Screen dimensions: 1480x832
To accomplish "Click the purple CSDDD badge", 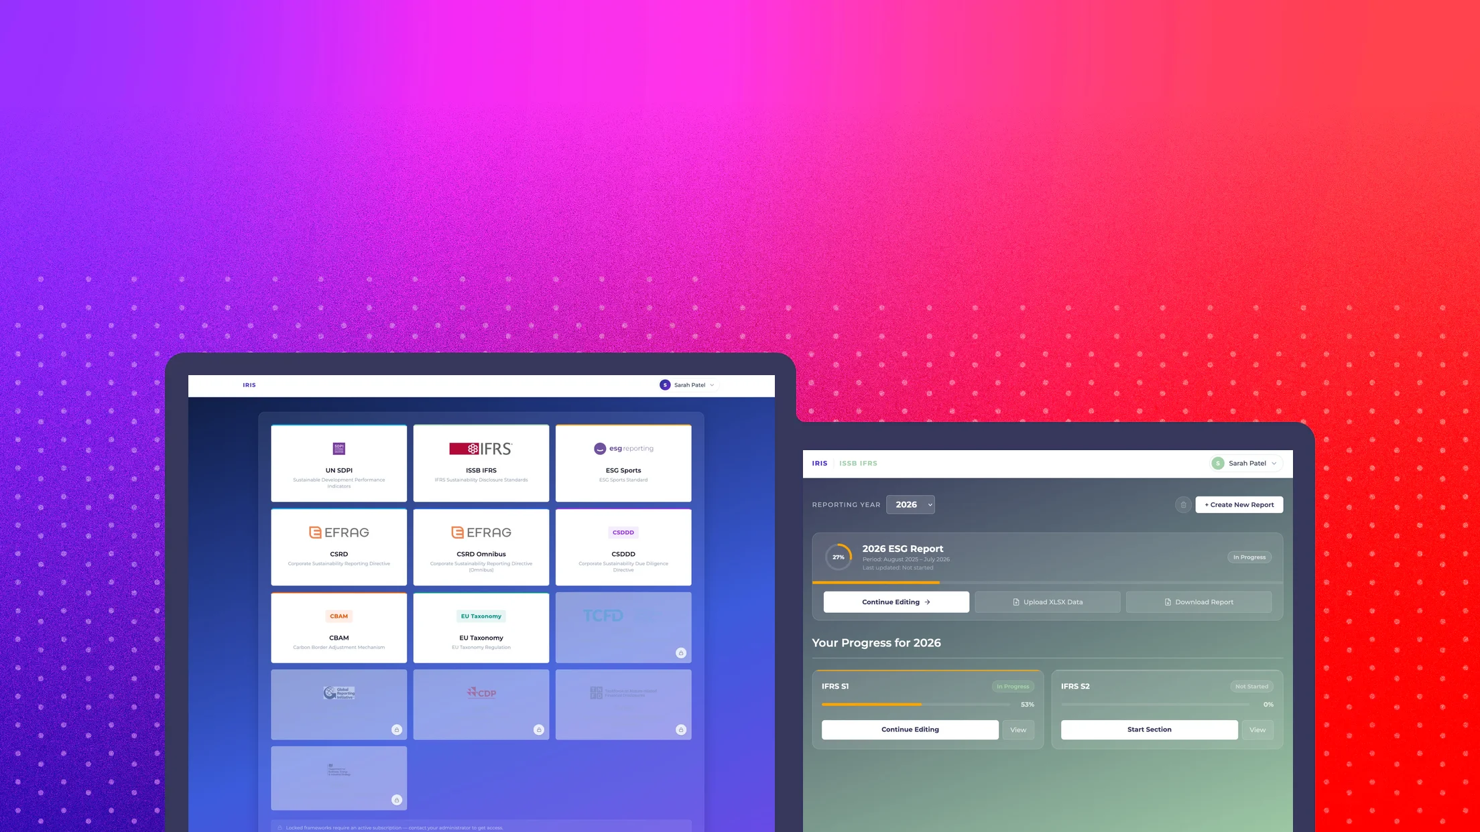I will click(x=623, y=533).
